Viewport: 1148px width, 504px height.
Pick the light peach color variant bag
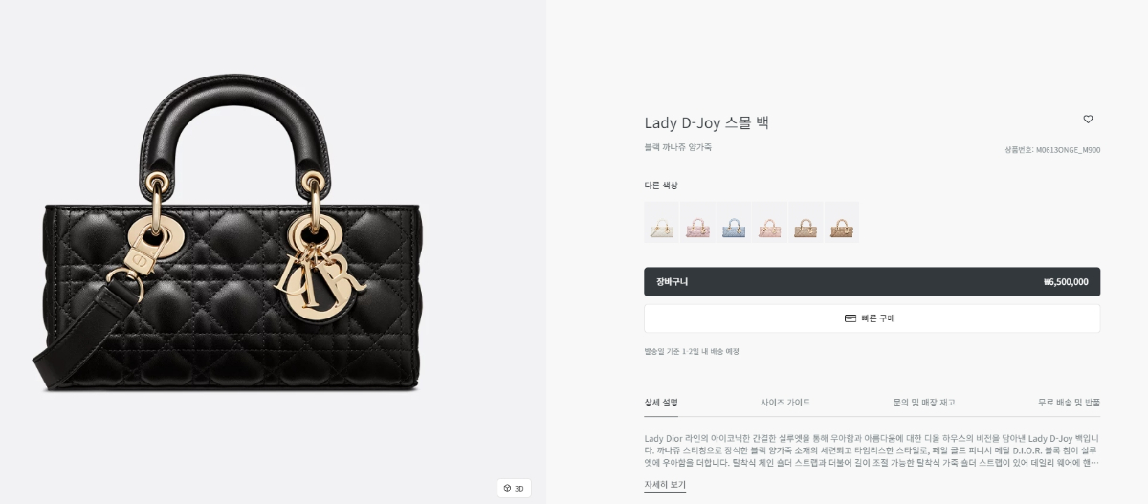click(770, 223)
